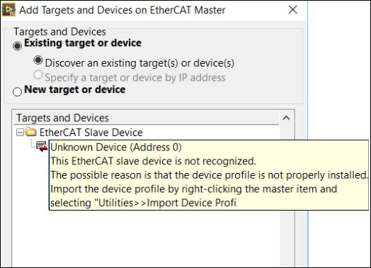Click the dialog title bar text

click(122, 10)
